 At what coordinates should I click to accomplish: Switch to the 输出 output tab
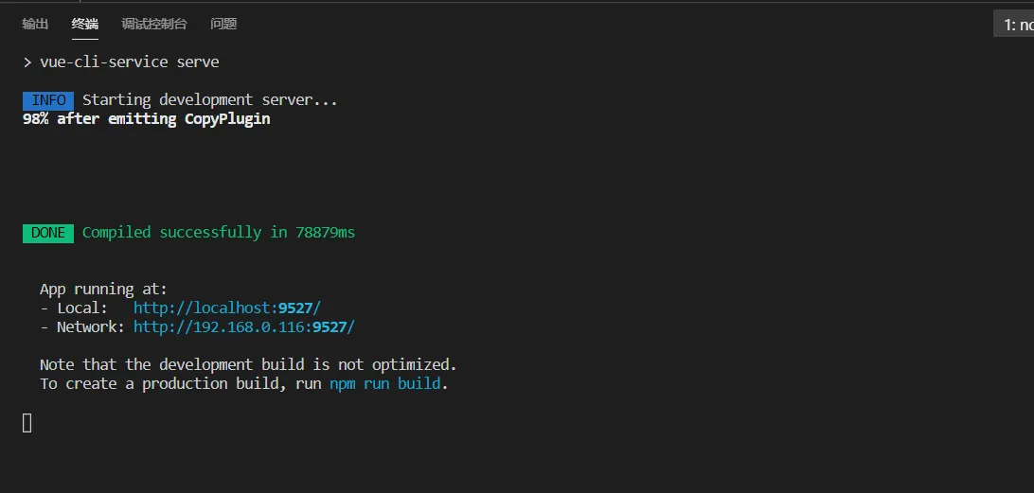pos(35,24)
